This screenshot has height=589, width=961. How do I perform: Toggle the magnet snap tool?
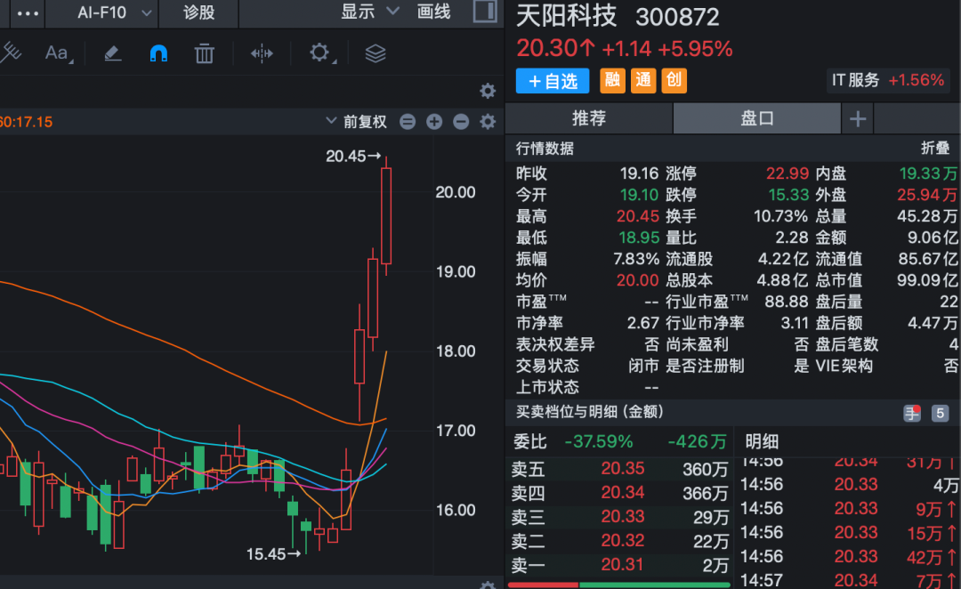point(158,54)
